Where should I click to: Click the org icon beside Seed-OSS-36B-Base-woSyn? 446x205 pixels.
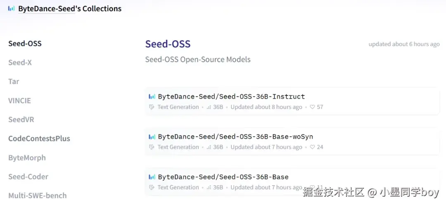pyautogui.click(x=152, y=137)
